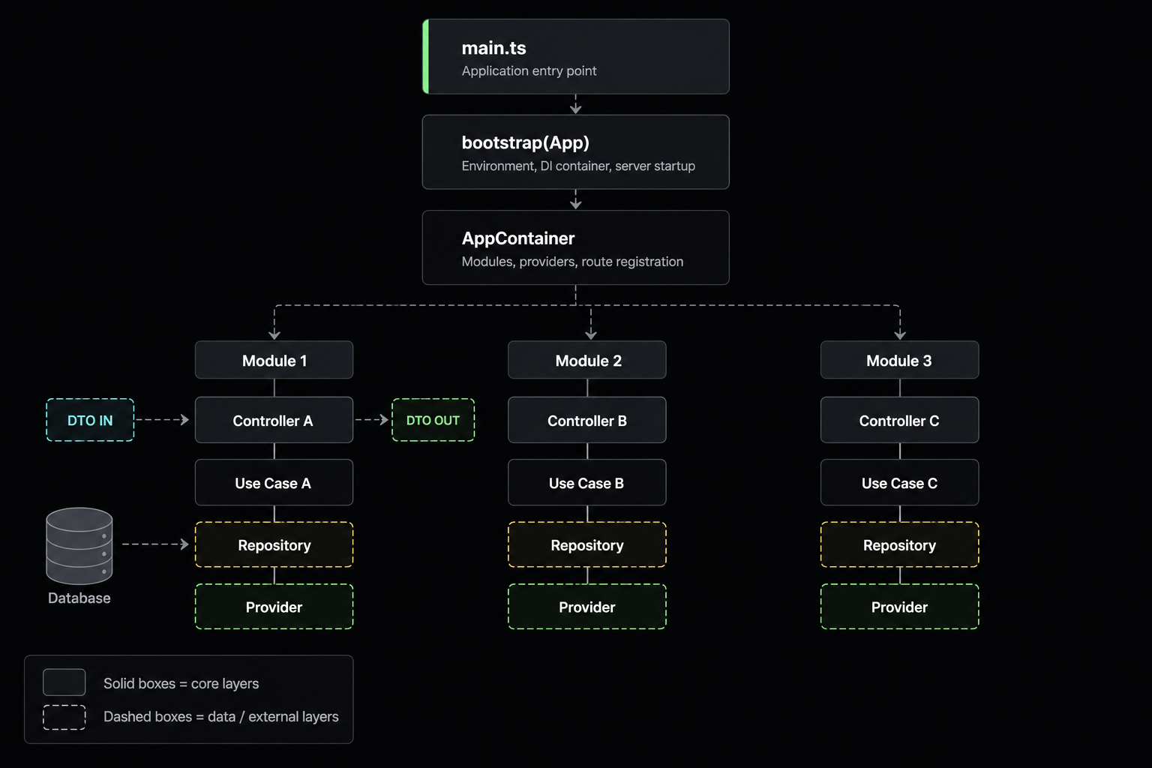
Task: Click the Provider box in Module 3 column
Action: pos(899,606)
